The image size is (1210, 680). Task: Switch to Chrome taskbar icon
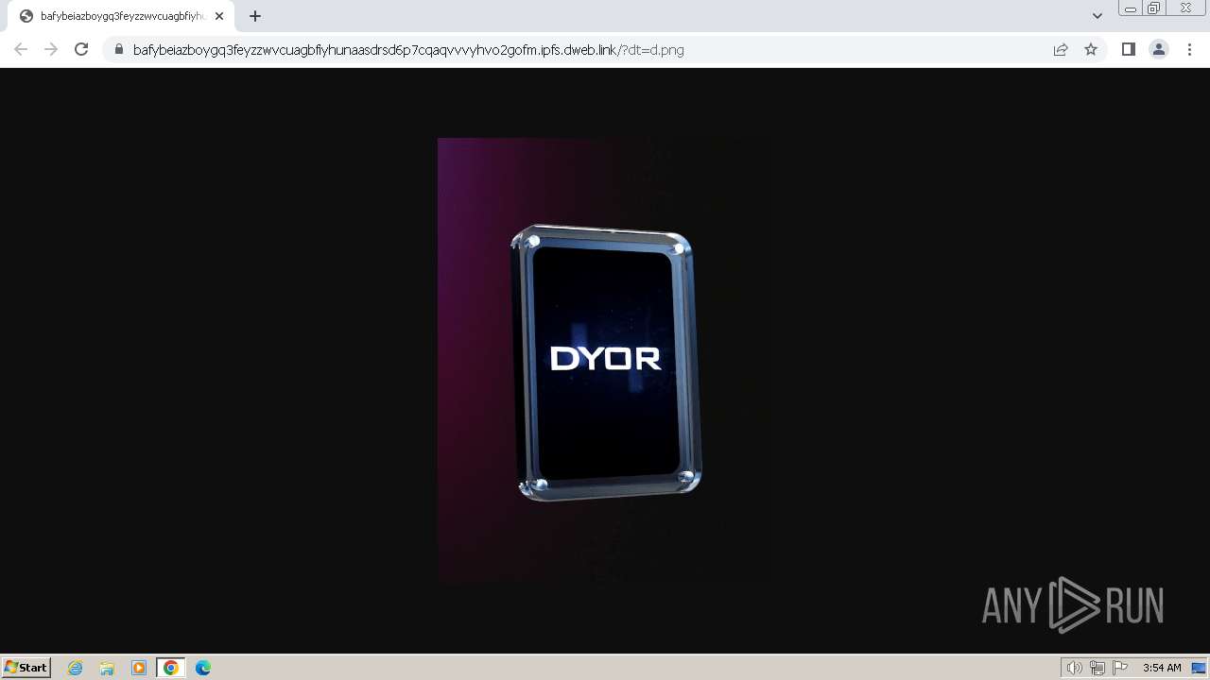point(171,668)
